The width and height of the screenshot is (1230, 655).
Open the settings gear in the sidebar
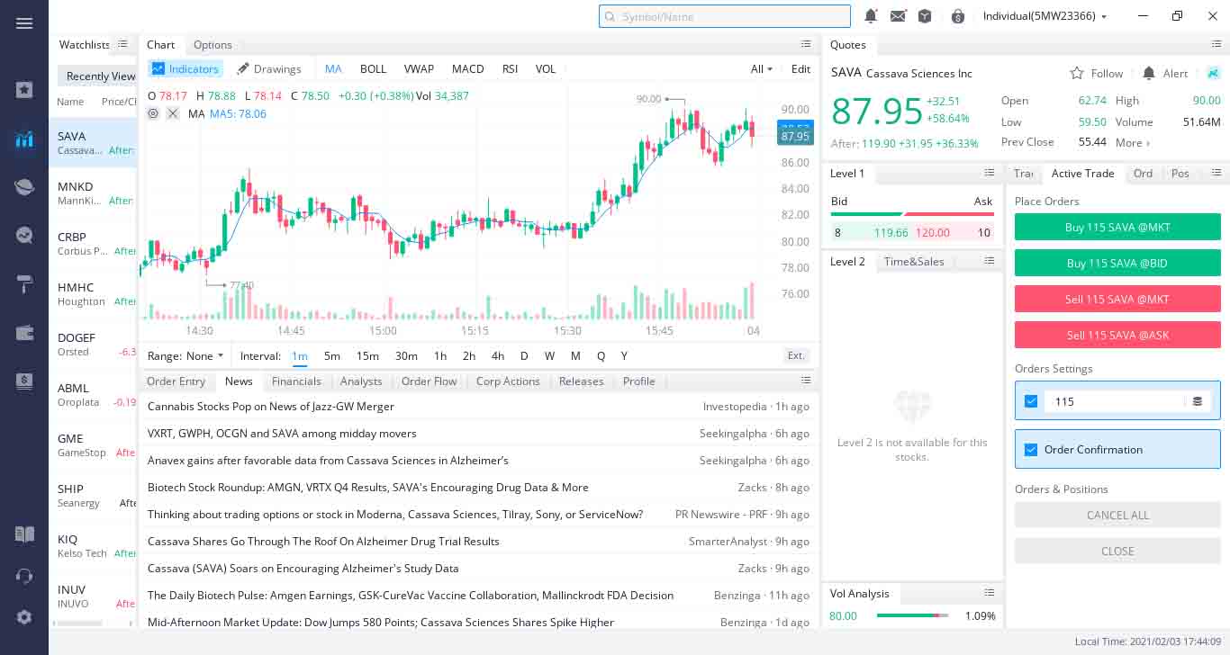pos(24,617)
